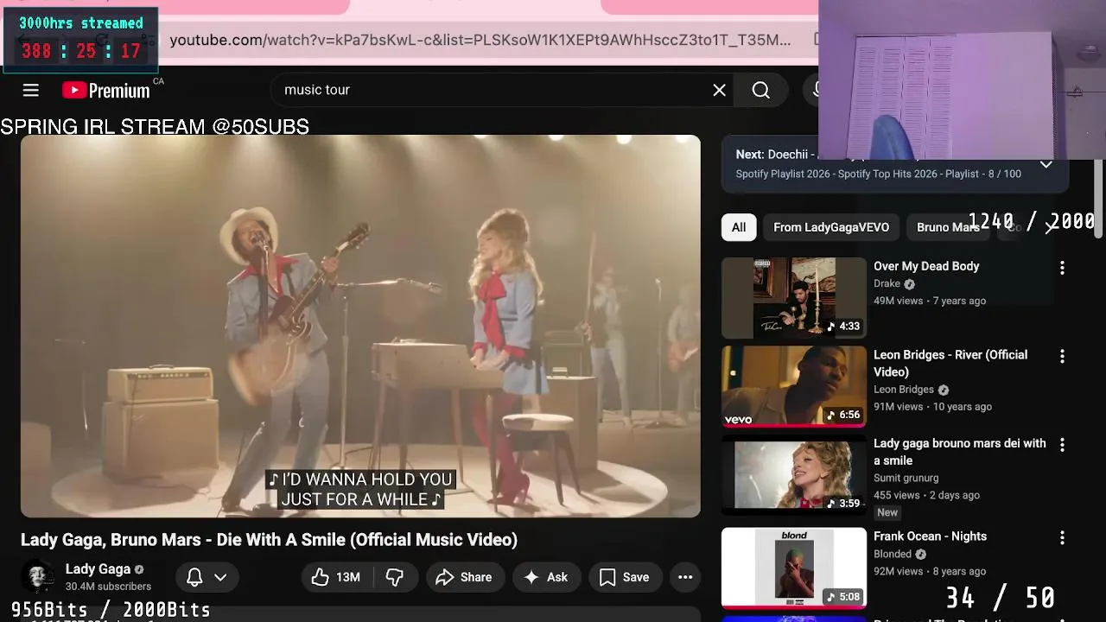Click Lady Gaga channel name
Screen dimensions: 1106x622
[98, 569]
